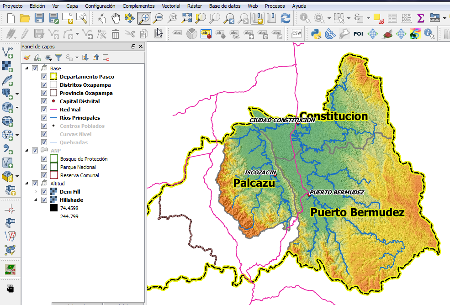450x305 pixels.
Task: Collapse the Hillshade layer entry
Action: (36, 200)
